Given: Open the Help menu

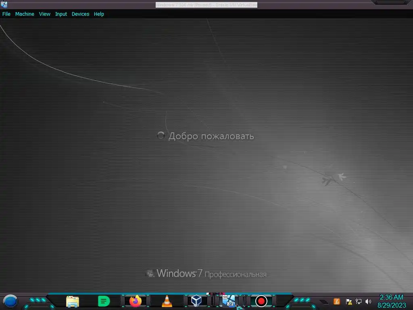Looking at the screenshot, I should [99, 14].
